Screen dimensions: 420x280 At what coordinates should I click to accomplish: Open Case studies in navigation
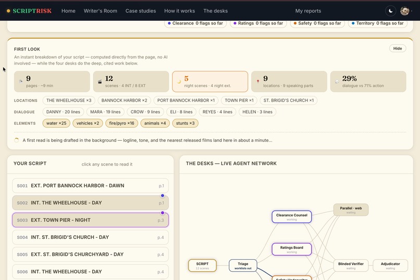click(141, 11)
